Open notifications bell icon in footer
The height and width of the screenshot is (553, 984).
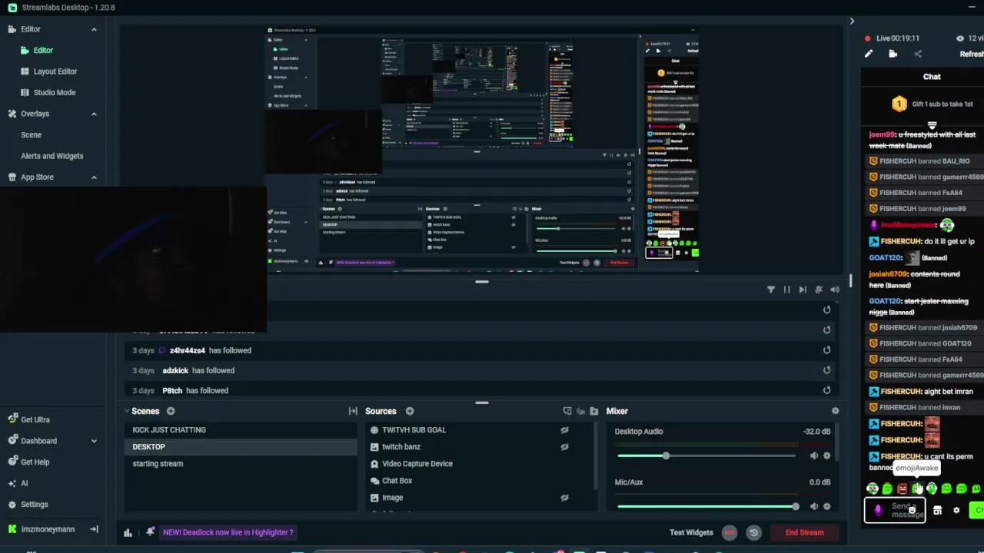pos(150,531)
